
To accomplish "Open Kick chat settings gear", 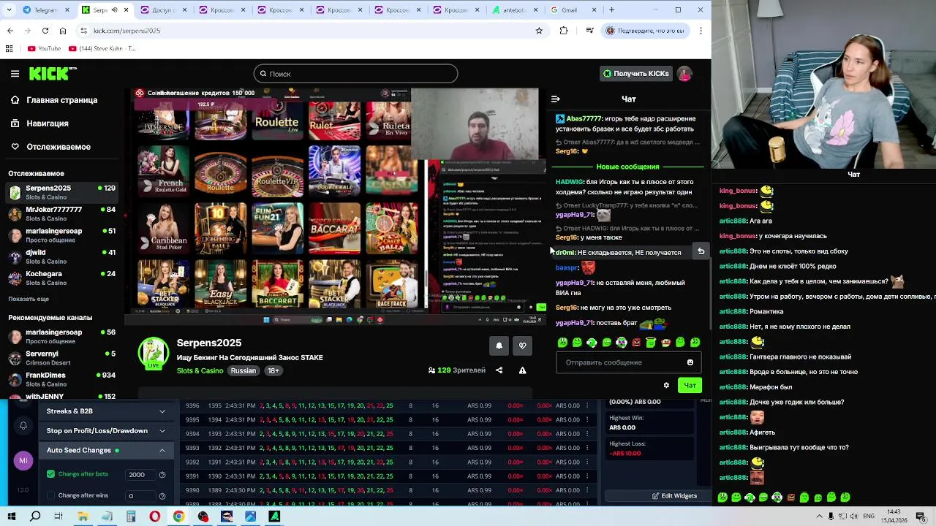I will 666,385.
